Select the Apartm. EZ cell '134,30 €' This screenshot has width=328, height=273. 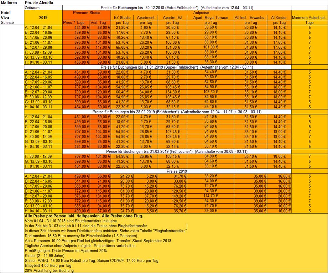(173, 92)
